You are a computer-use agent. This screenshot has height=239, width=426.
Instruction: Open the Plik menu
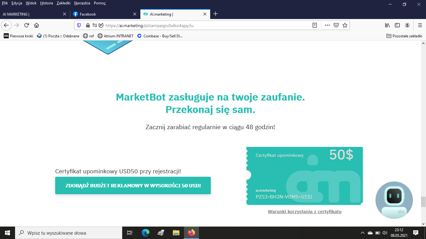coord(5,3)
